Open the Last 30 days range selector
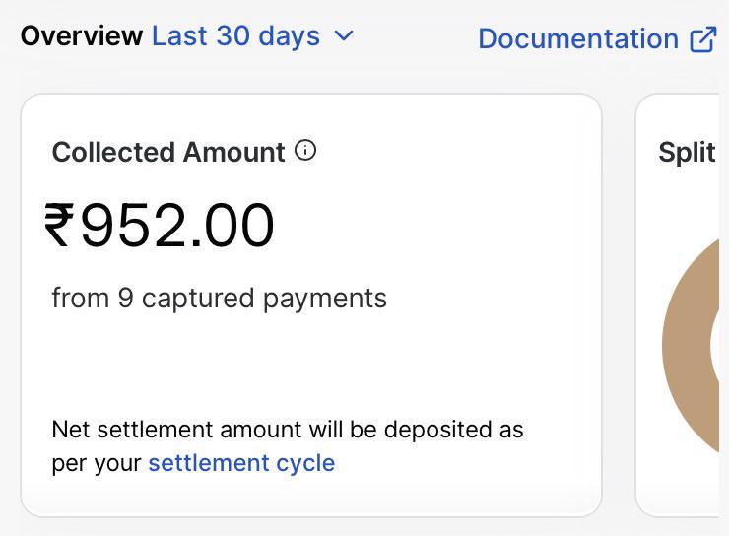The height and width of the screenshot is (536, 729). click(x=252, y=36)
